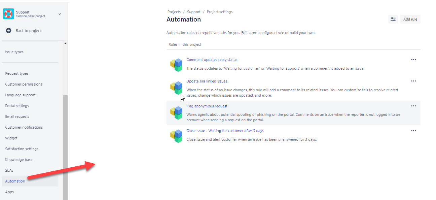The width and height of the screenshot is (436, 200).
Task: Click the Back to project arrow icon
Action: tap(8, 30)
